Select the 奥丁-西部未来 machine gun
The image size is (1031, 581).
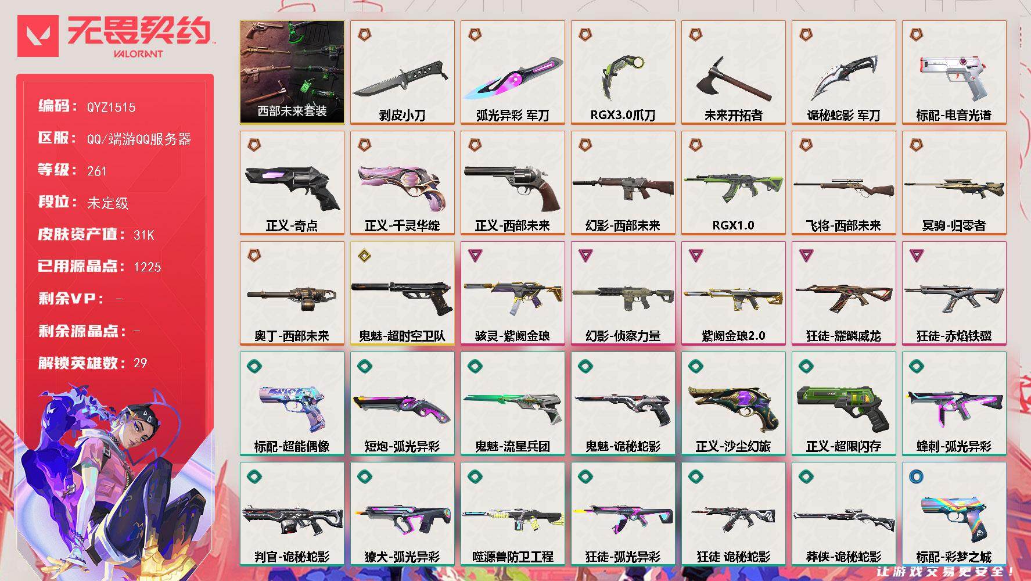292,293
